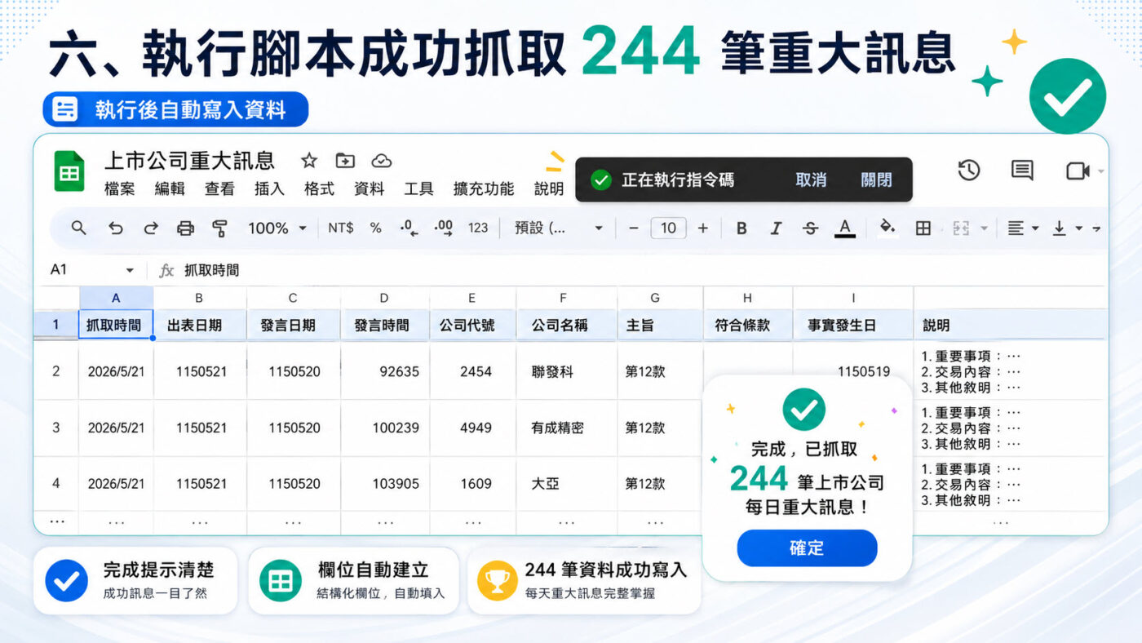Viewport: 1142px width, 643px height.
Task: Select the paint format roller
Action: point(219,228)
